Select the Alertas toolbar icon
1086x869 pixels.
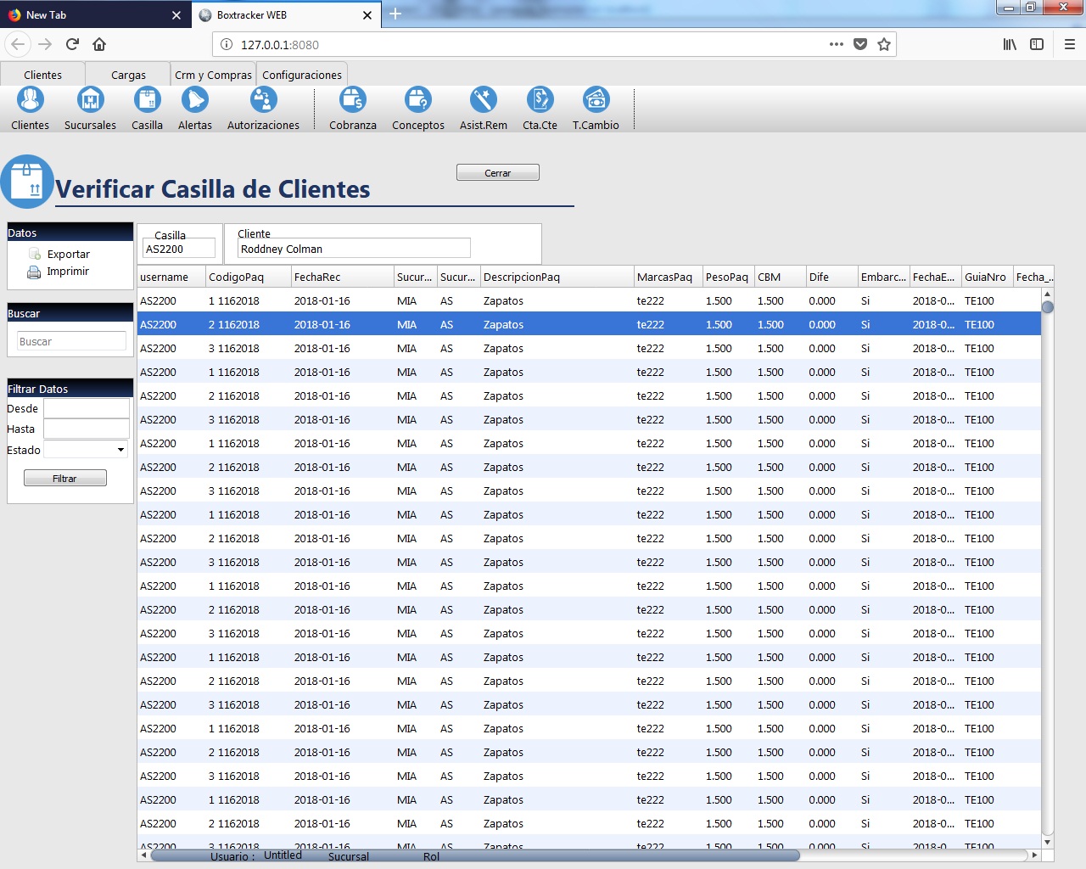click(x=194, y=101)
